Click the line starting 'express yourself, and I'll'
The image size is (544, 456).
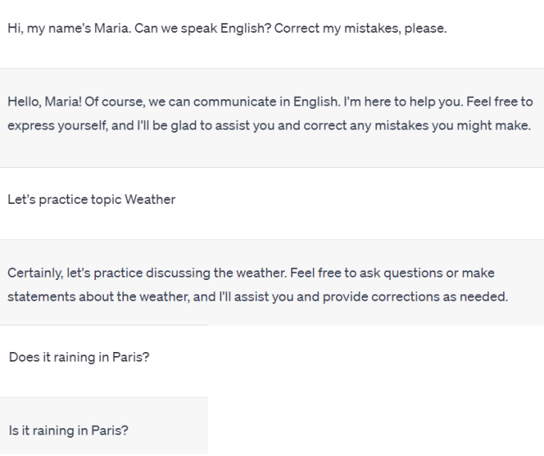coord(270,126)
